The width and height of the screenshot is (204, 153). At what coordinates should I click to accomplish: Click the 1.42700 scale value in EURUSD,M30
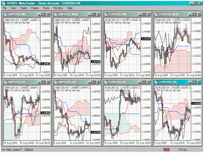pyautogui.click(x=196, y=23)
